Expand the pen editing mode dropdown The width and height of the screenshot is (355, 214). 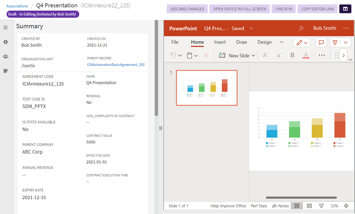pos(306,43)
